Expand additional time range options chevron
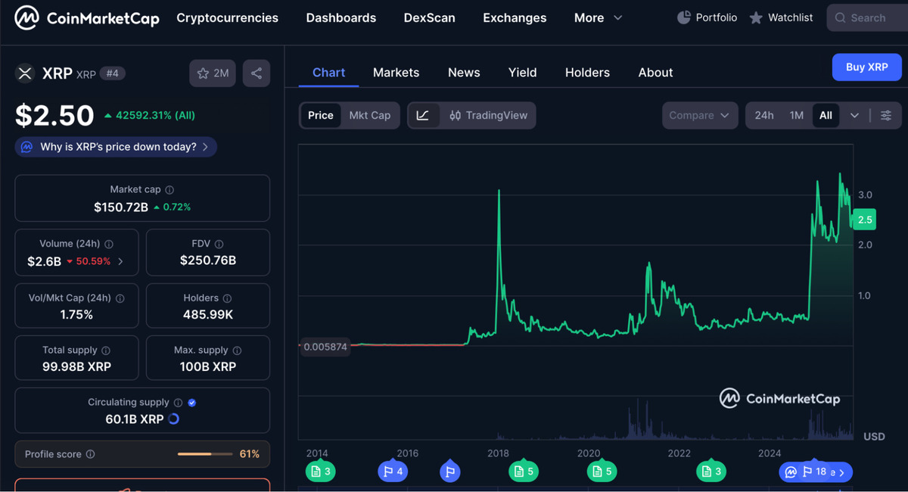Viewport: 908px width, 492px height. 854,115
